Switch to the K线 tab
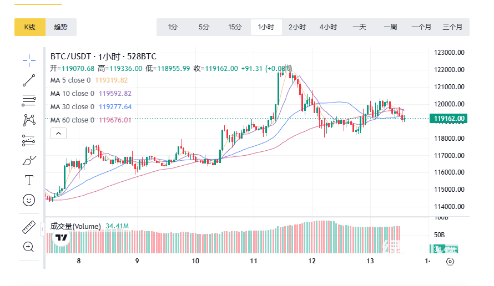494x286 pixels. [29, 27]
